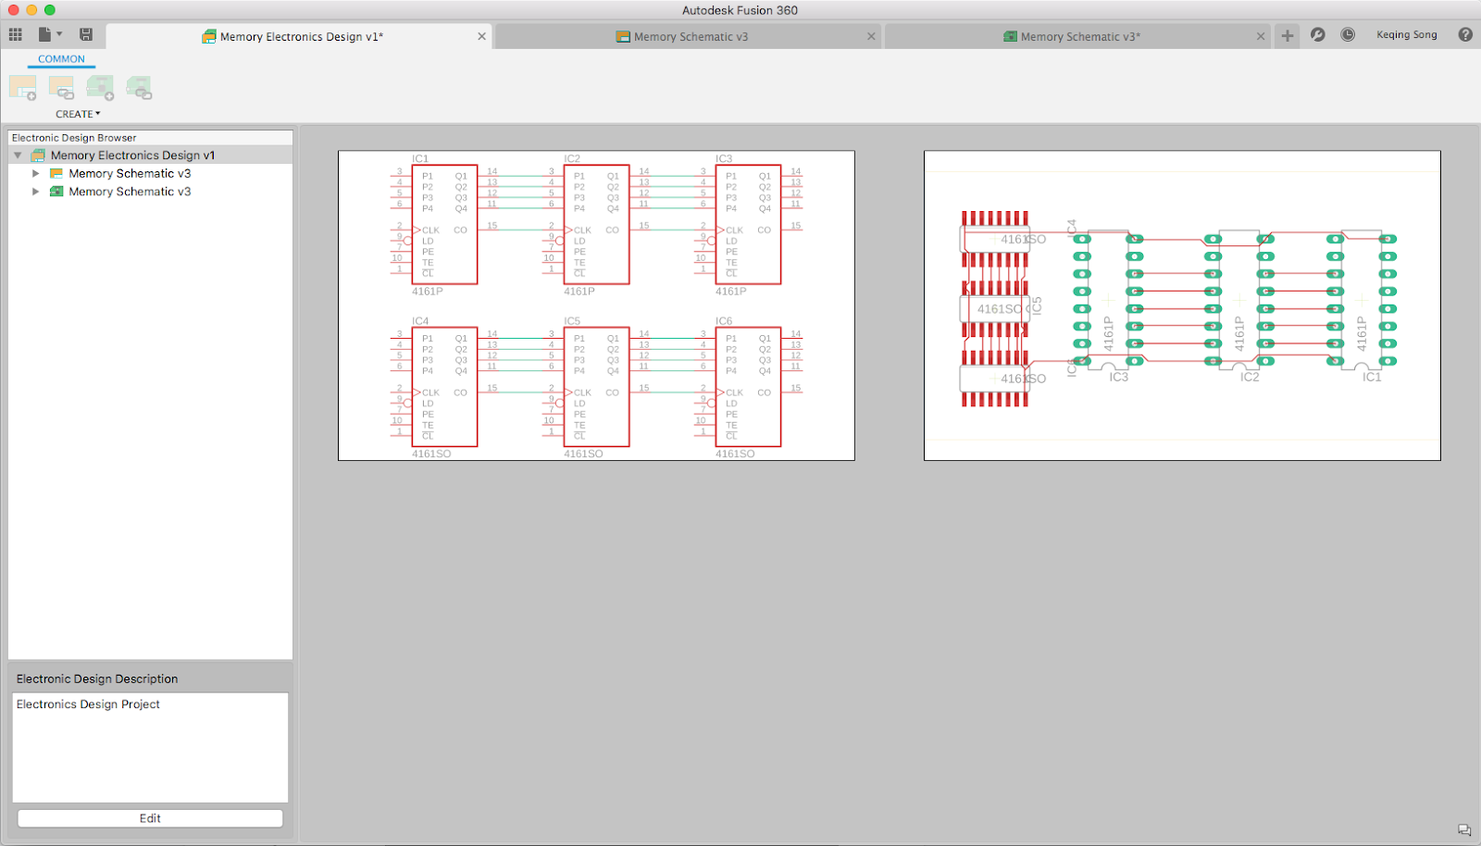Switch to the Memory Schematic v3* tab
Viewport: 1481px width, 846px height.
[x=1080, y=37]
